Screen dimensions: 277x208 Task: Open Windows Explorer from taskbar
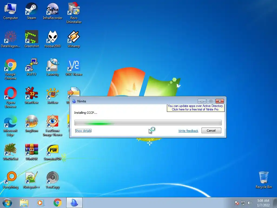point(24,203)
